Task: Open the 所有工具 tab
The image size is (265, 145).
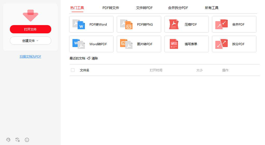Action: pyautogui.click(x=212, y=8)
